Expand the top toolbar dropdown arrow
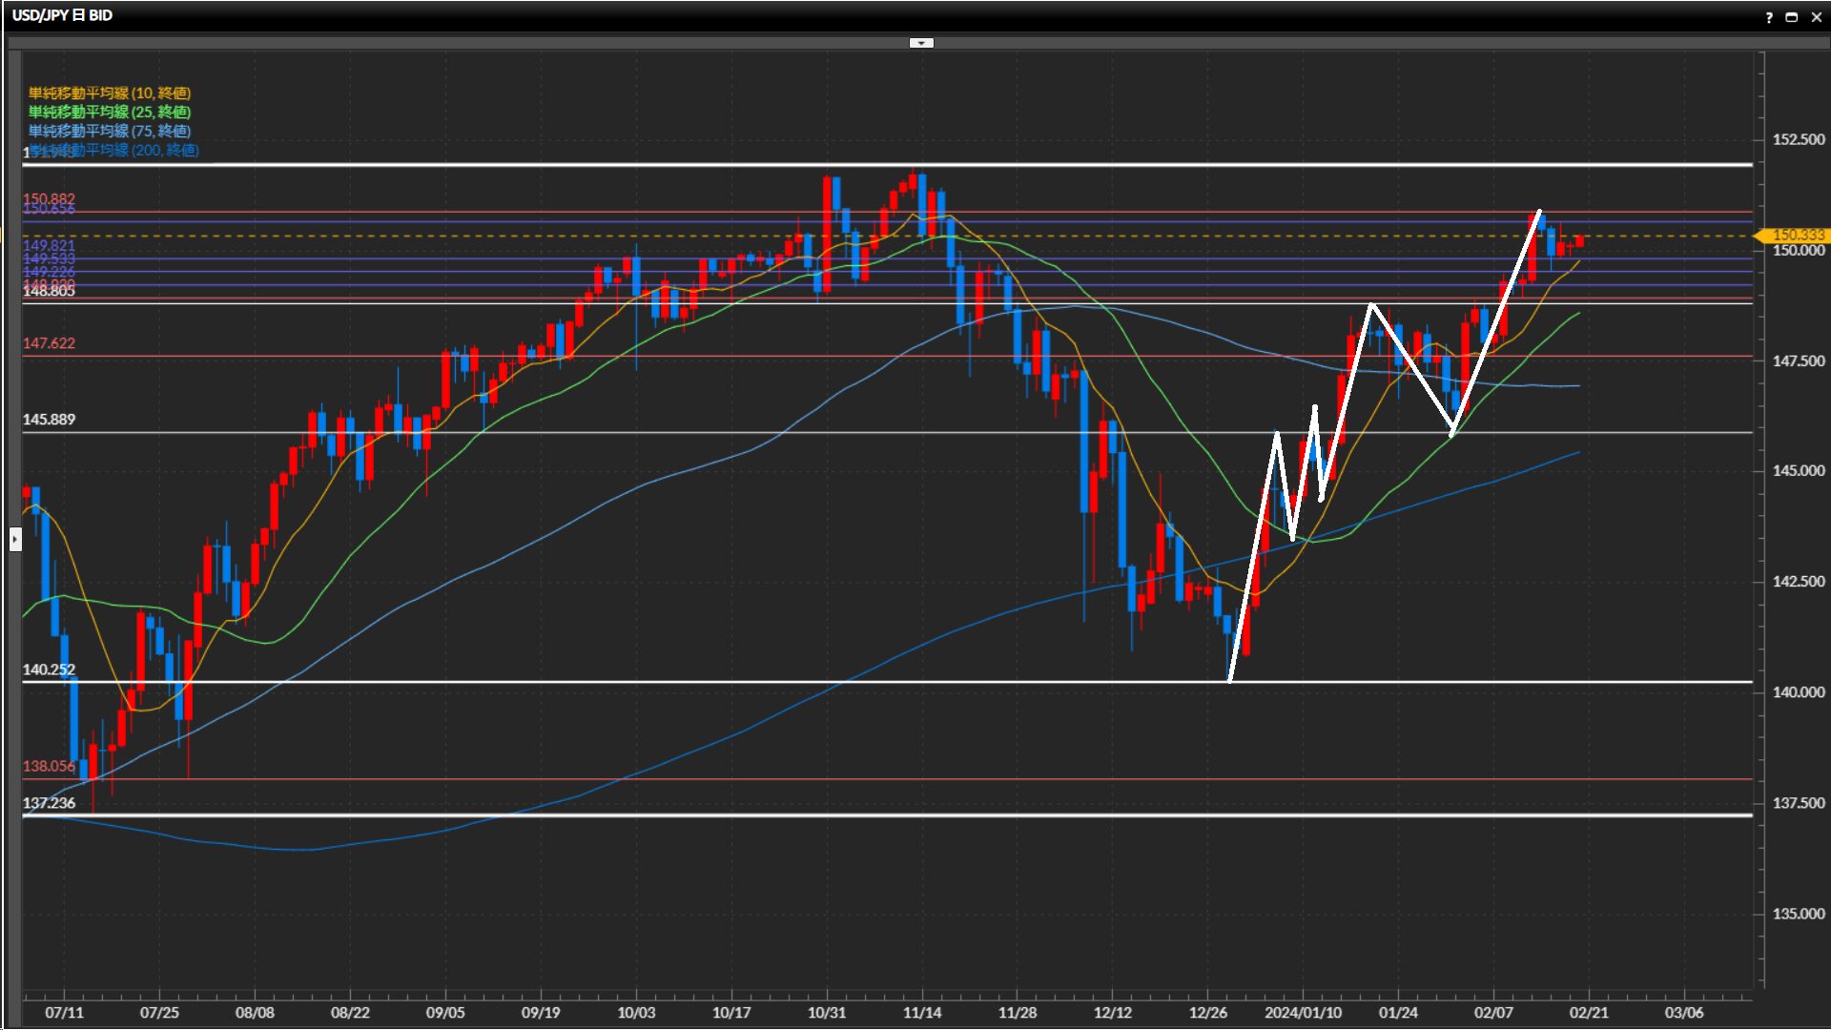The image size is (1831, 1030). 921,43
